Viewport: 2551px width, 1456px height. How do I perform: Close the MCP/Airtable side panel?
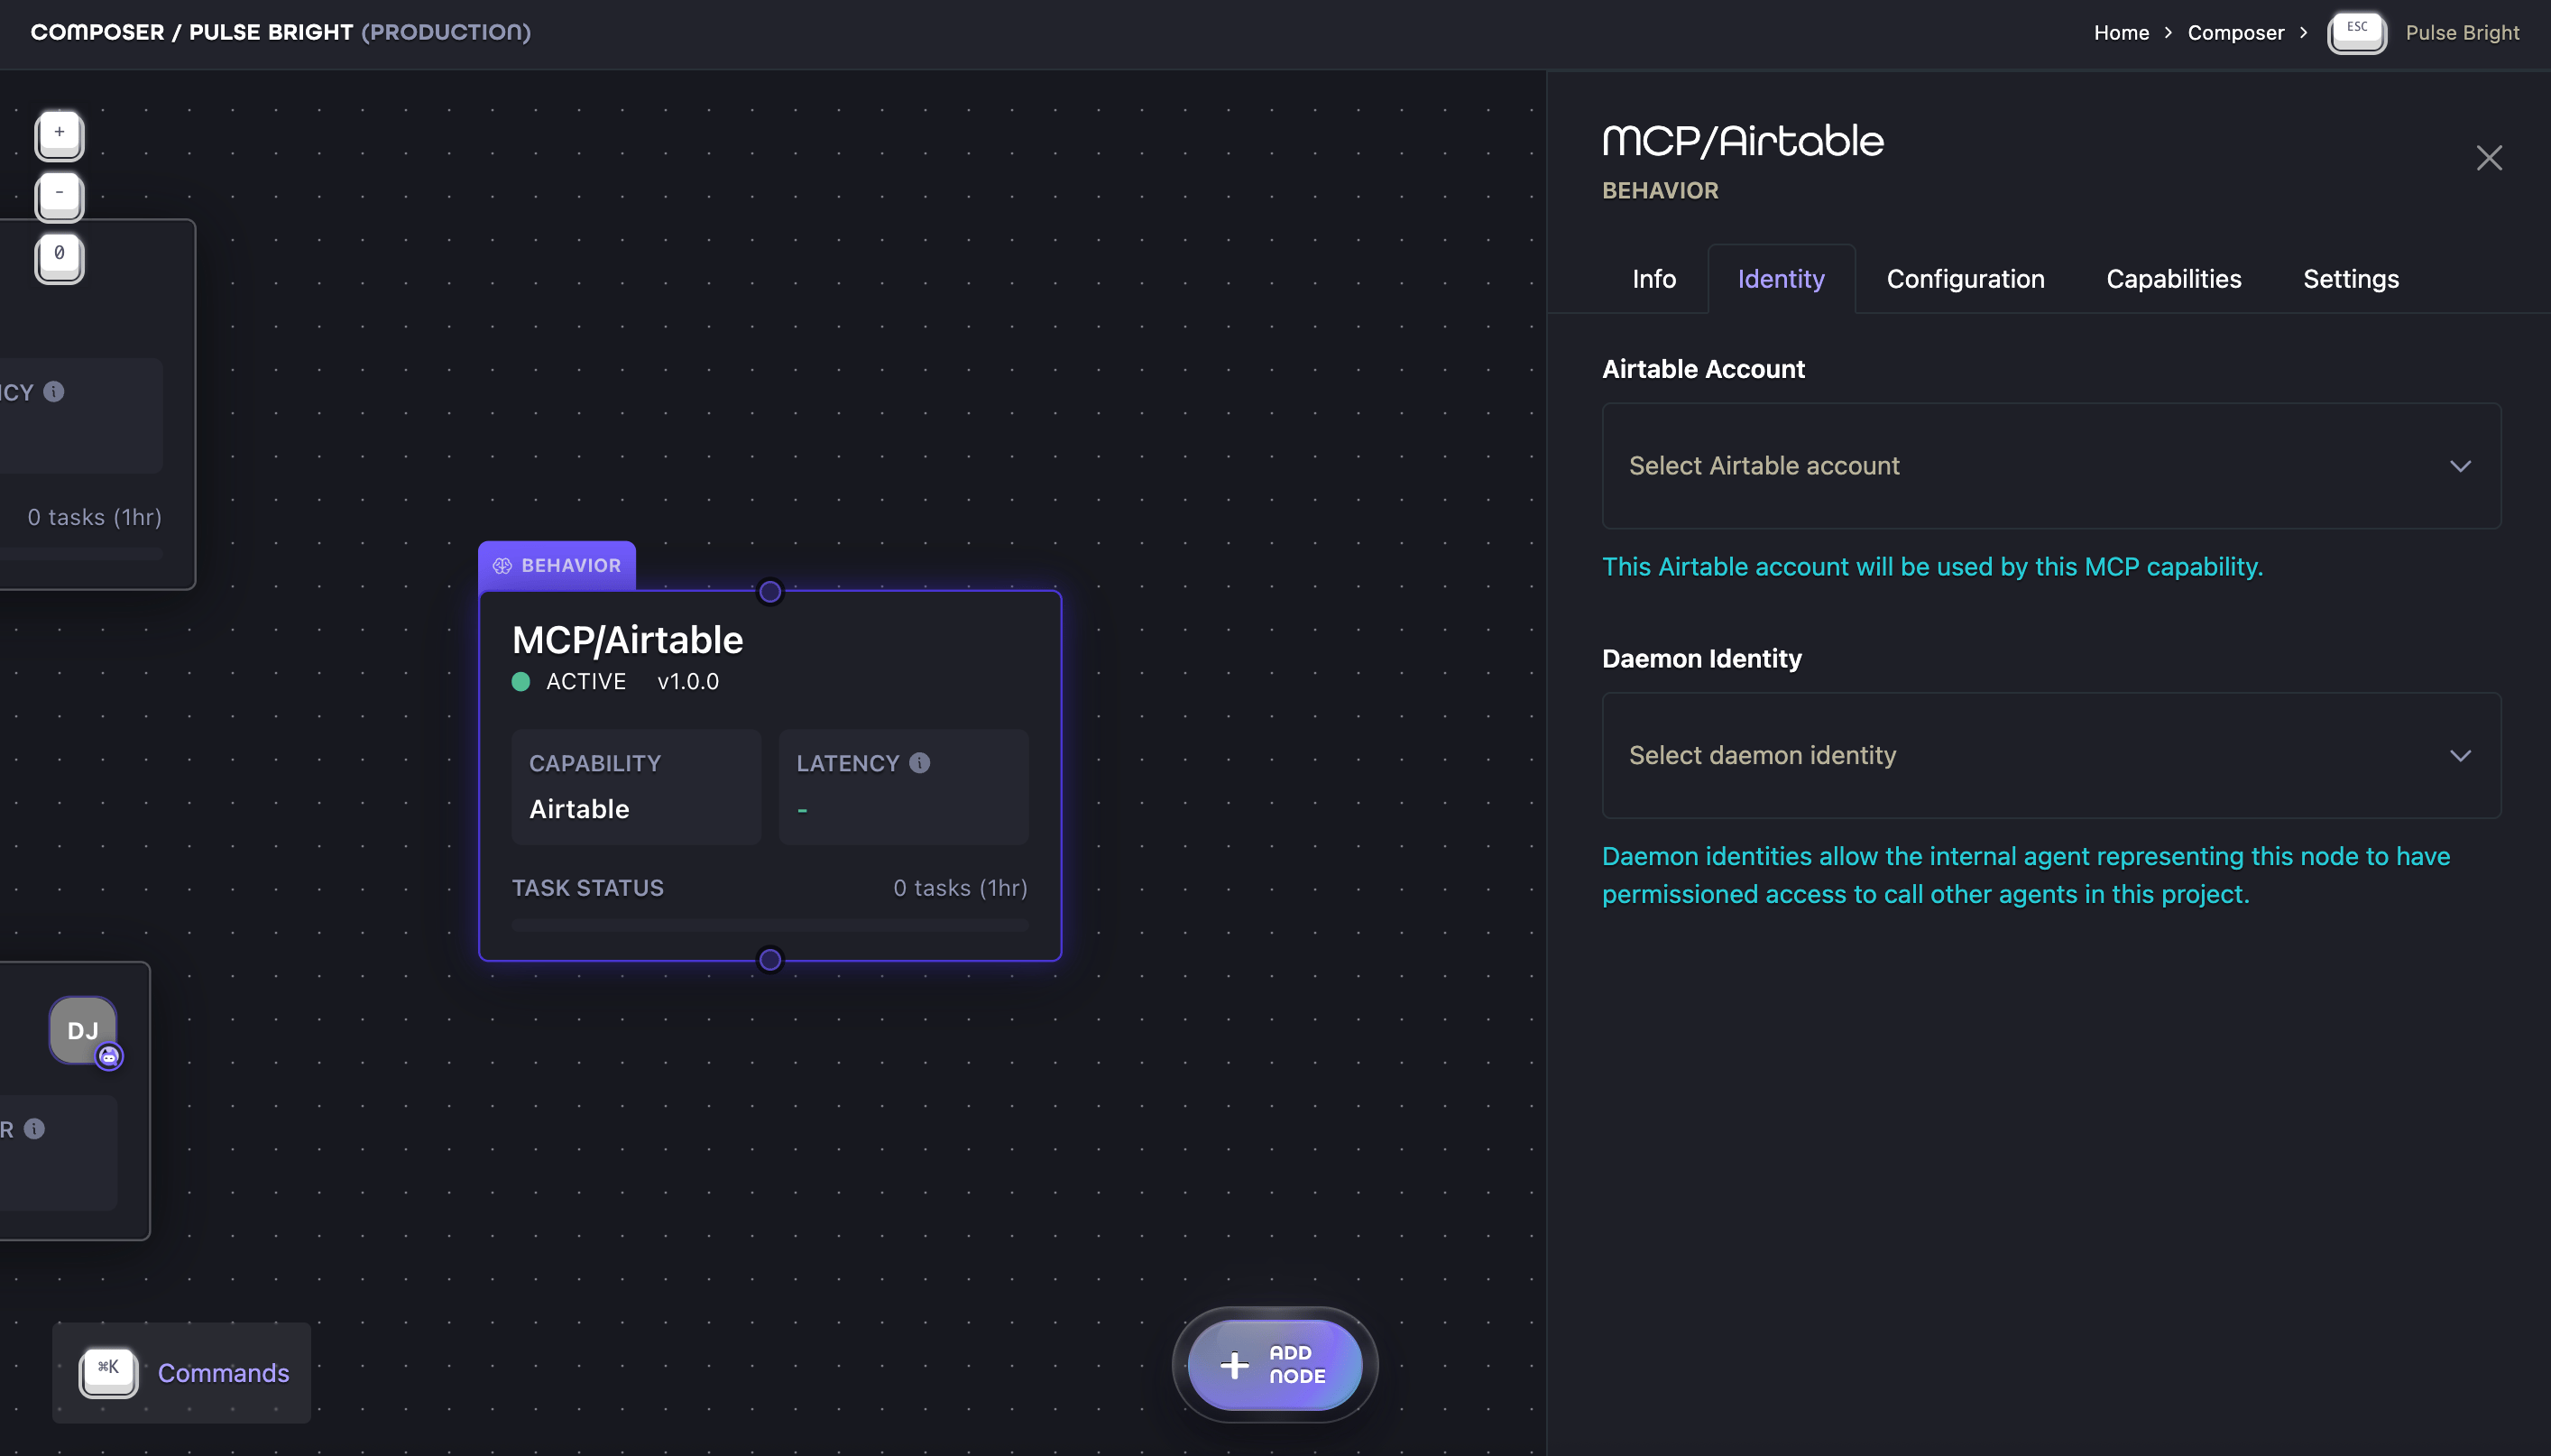[x=2489, y=158]
